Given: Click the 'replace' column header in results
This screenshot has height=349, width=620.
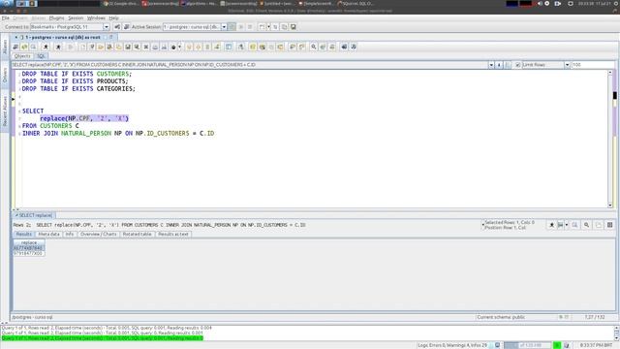Looking at the screenshot, I should click(x=29, y=242).
